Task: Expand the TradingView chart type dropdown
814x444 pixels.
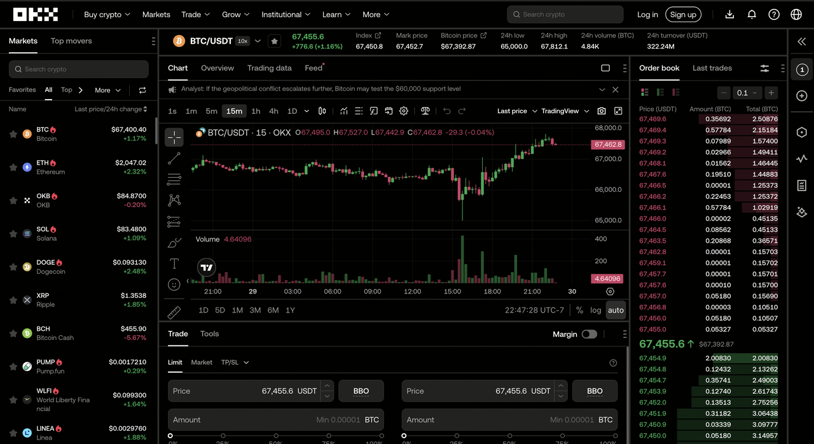Action: (565, 111)
